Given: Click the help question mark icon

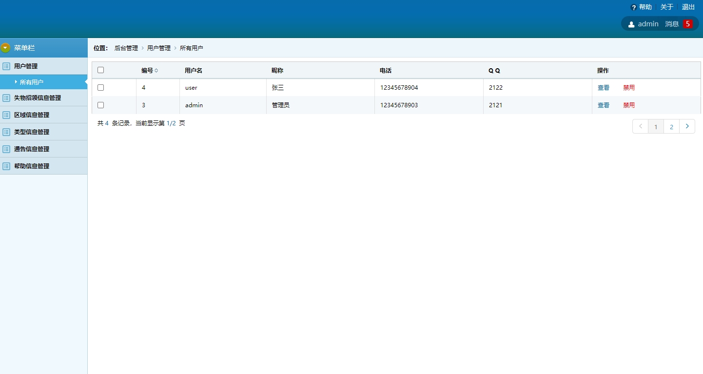Looking at the screenshot, I should pyautogui.click(x=633, y=7).
